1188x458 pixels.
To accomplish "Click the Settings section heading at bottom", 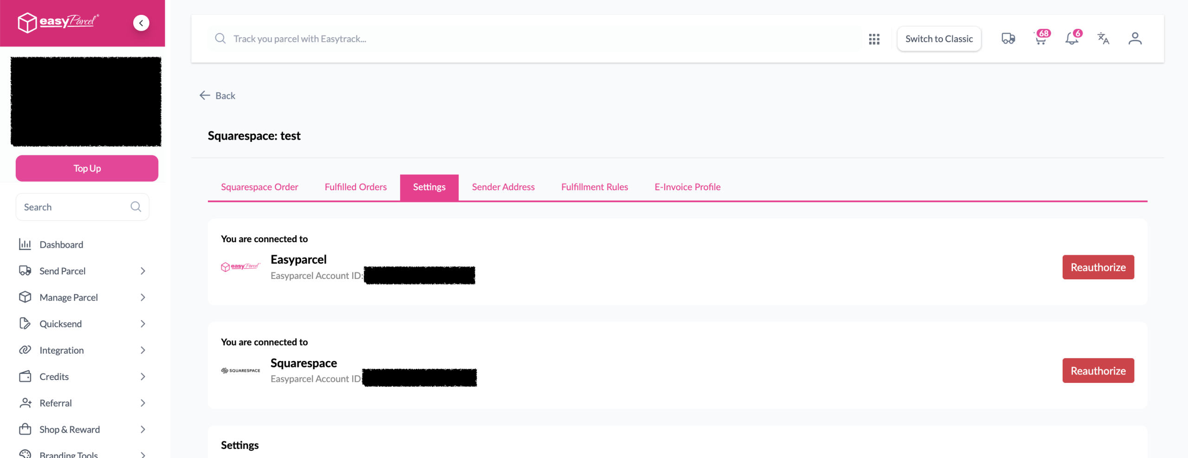I will pyautogui.click(x=239, y=445).
